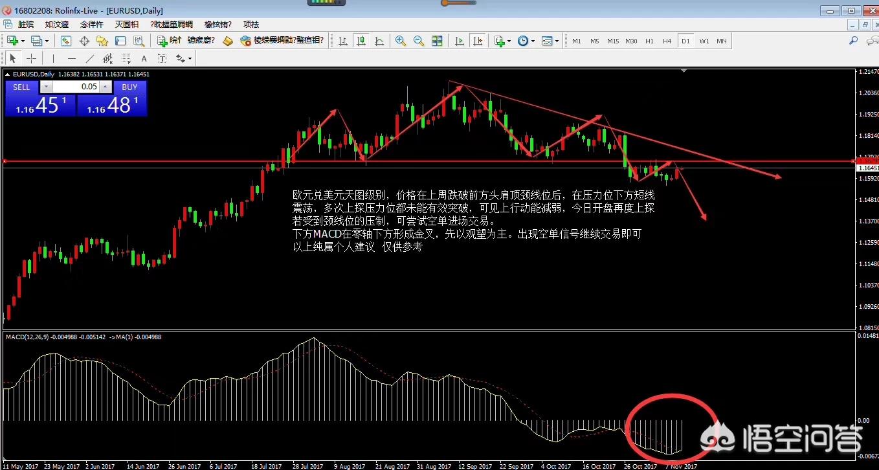Open the Strategy Tester magnifier icon
This screenshot has width=879, height=470.
(x=139, y=41)
